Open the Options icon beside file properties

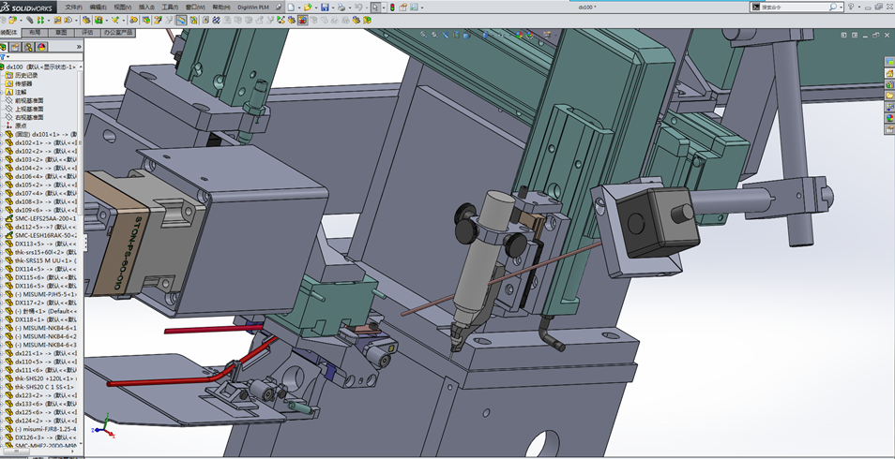tap(414, 7)
